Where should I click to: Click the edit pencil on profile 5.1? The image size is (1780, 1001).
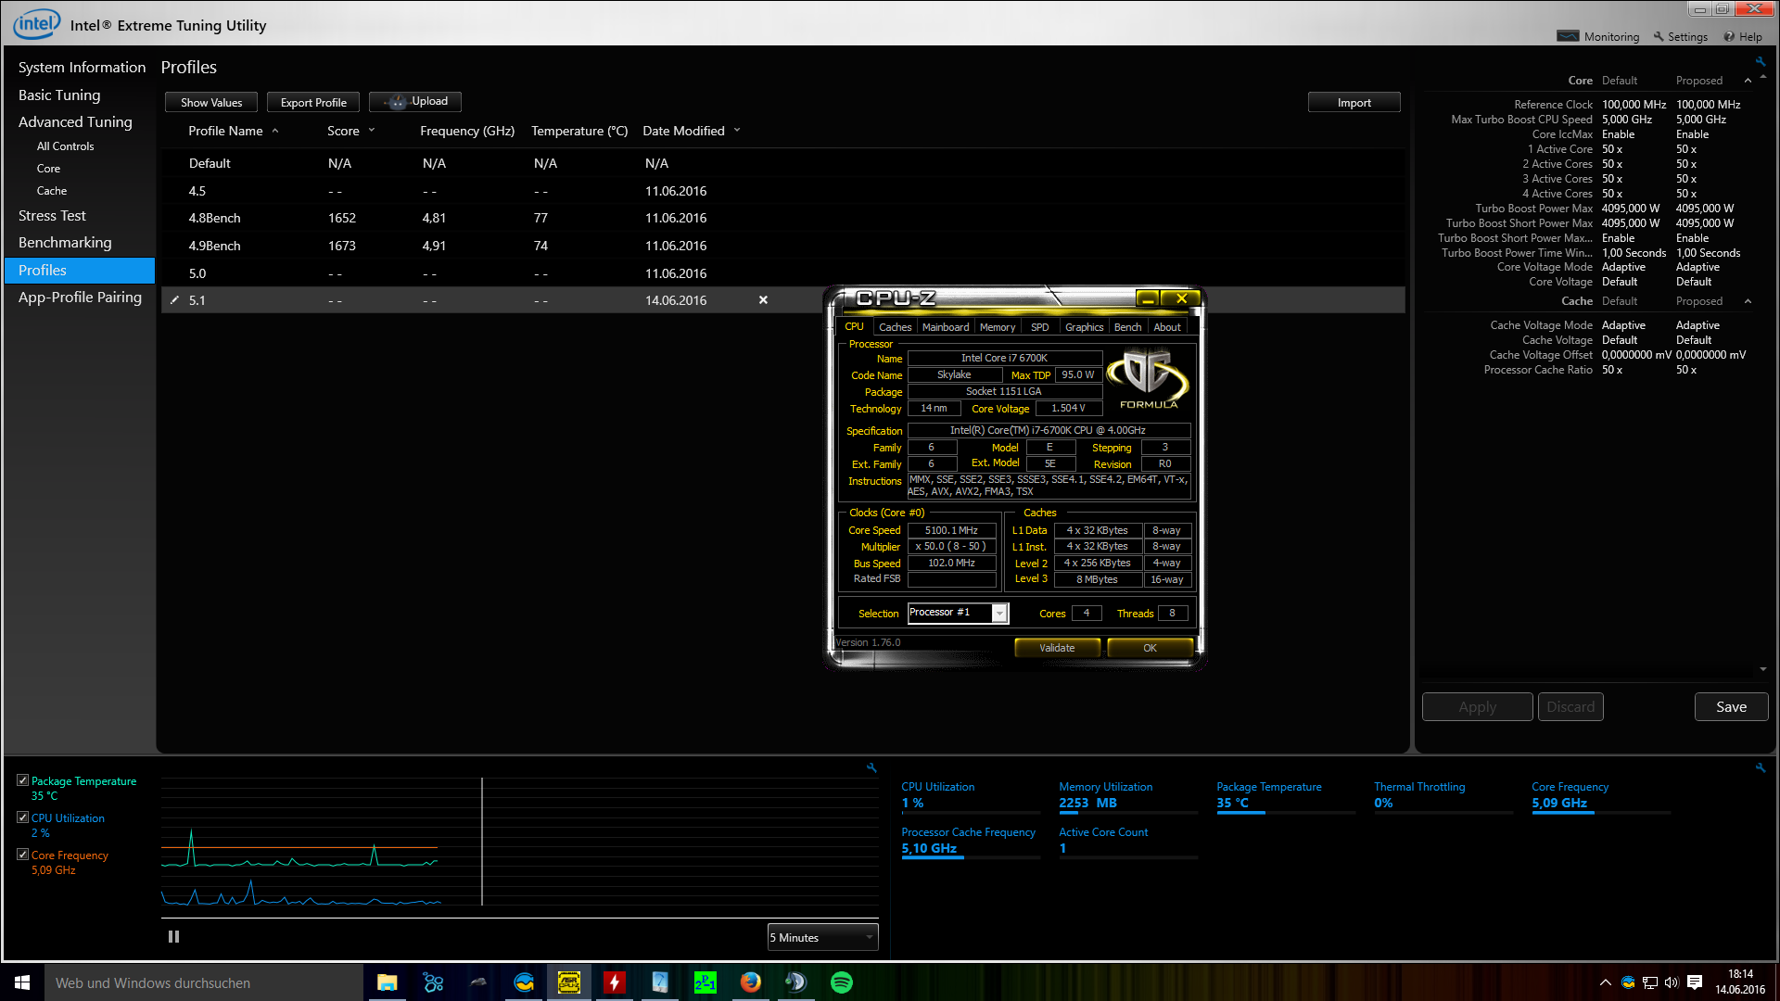pos(174,300)
